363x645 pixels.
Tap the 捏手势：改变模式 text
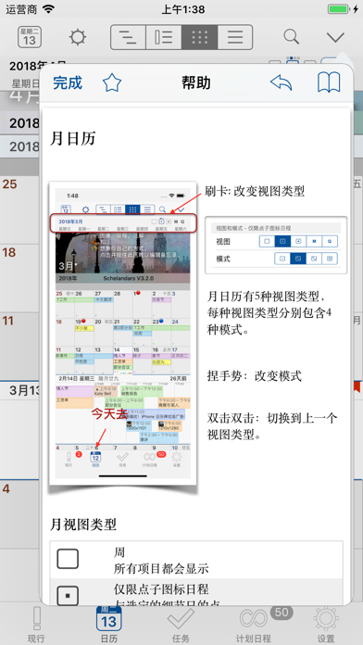(x=255, y=375)
